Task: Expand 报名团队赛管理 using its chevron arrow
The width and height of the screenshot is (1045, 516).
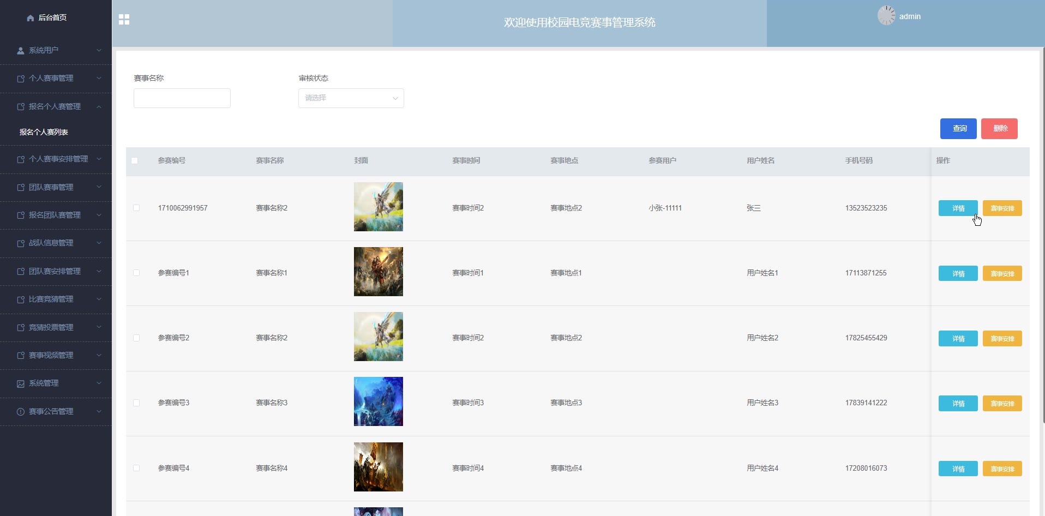Action: [x=99, y=215]
